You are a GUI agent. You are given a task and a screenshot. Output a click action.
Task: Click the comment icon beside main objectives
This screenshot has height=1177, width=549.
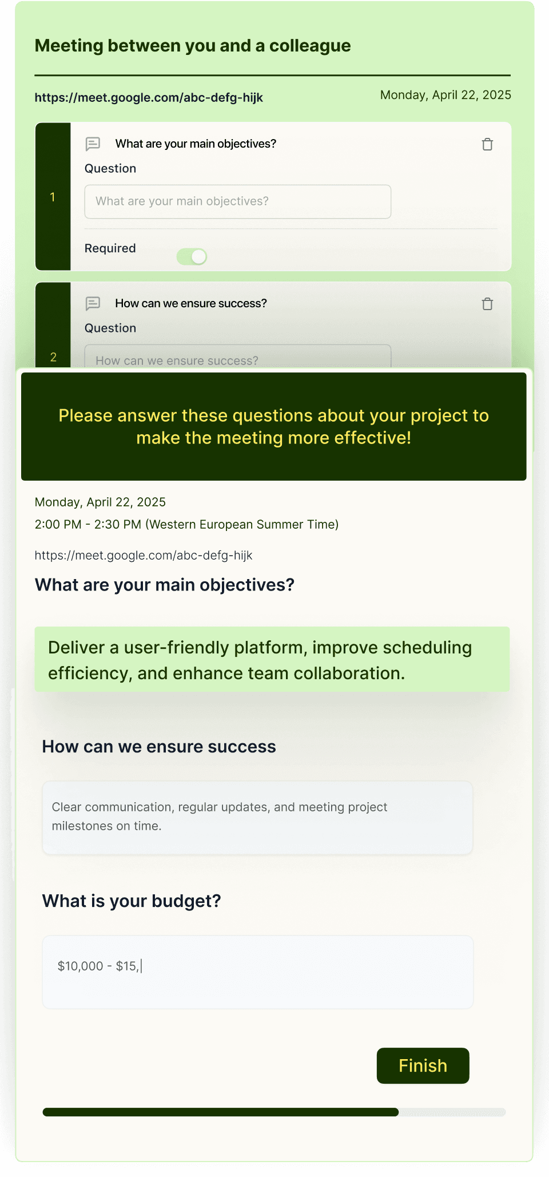tap(93, 144)
